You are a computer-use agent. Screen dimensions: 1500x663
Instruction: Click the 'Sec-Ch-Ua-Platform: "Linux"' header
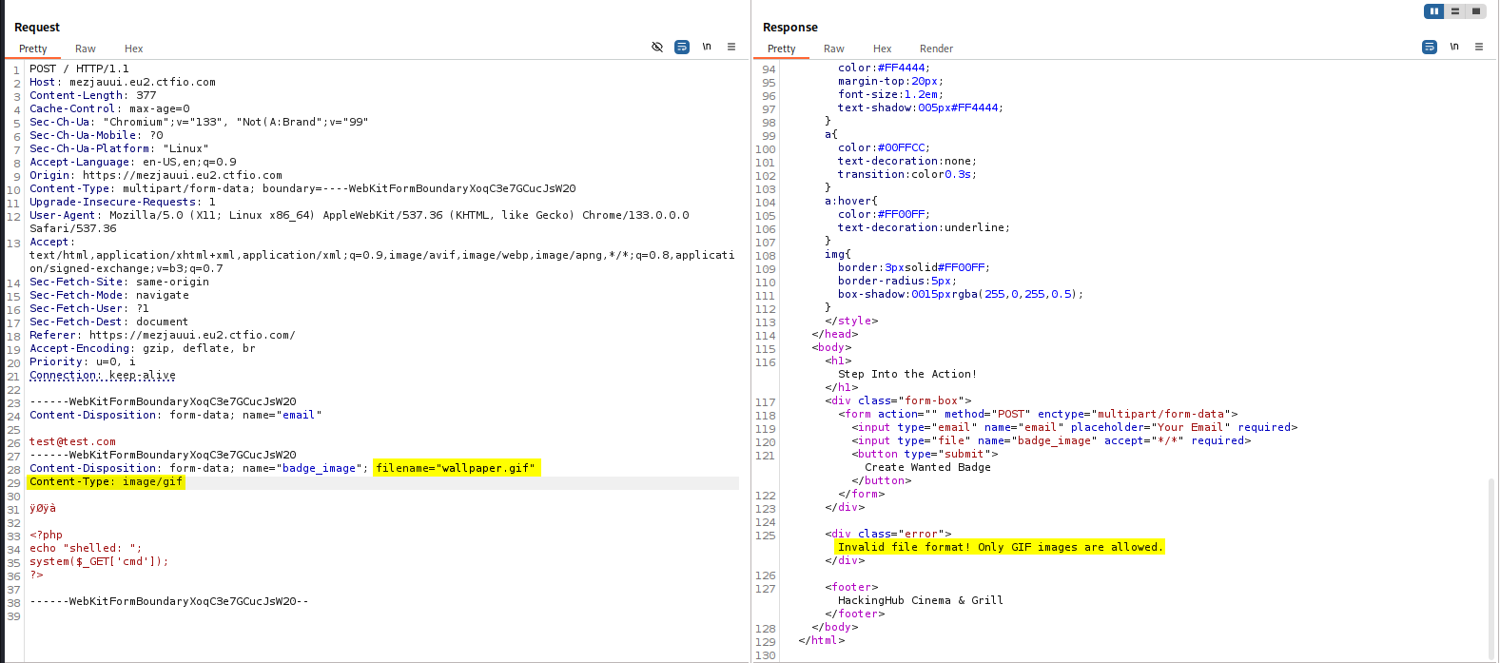click(x=119, y=148)
